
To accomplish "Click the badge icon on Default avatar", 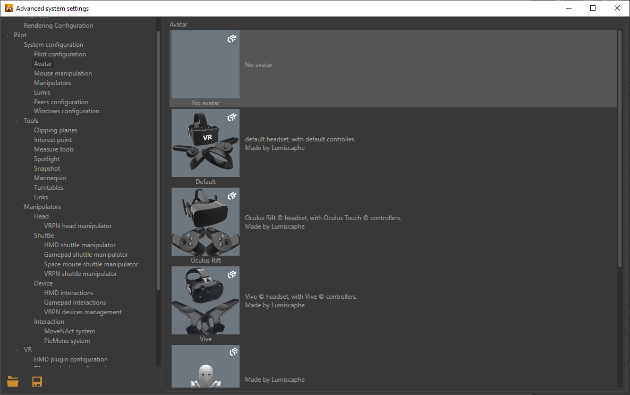I will coord(232,117).
